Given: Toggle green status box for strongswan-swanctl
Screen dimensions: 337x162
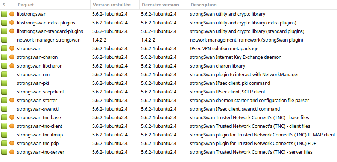Looking at the screenshot, I should (x=4, y=109).
